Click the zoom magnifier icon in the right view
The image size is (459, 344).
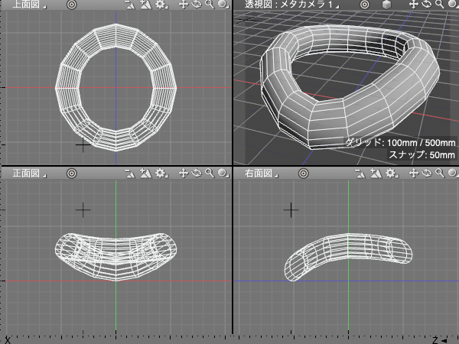tap(438, 174)
